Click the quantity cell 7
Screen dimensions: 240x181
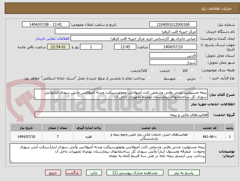(57, 137)
